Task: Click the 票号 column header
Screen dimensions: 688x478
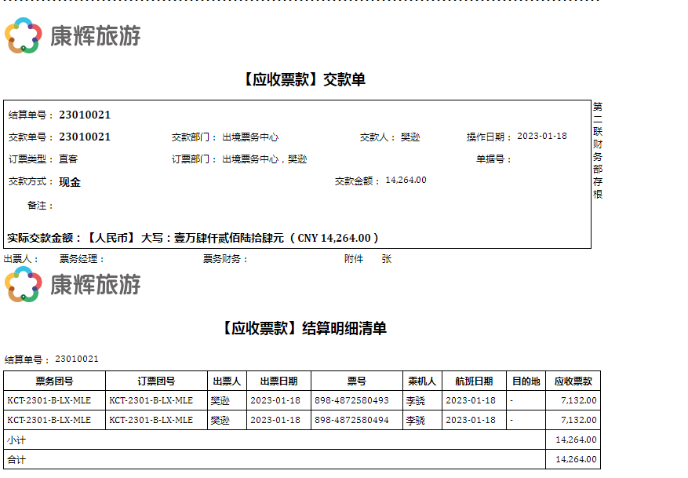Action: (357, 381)
